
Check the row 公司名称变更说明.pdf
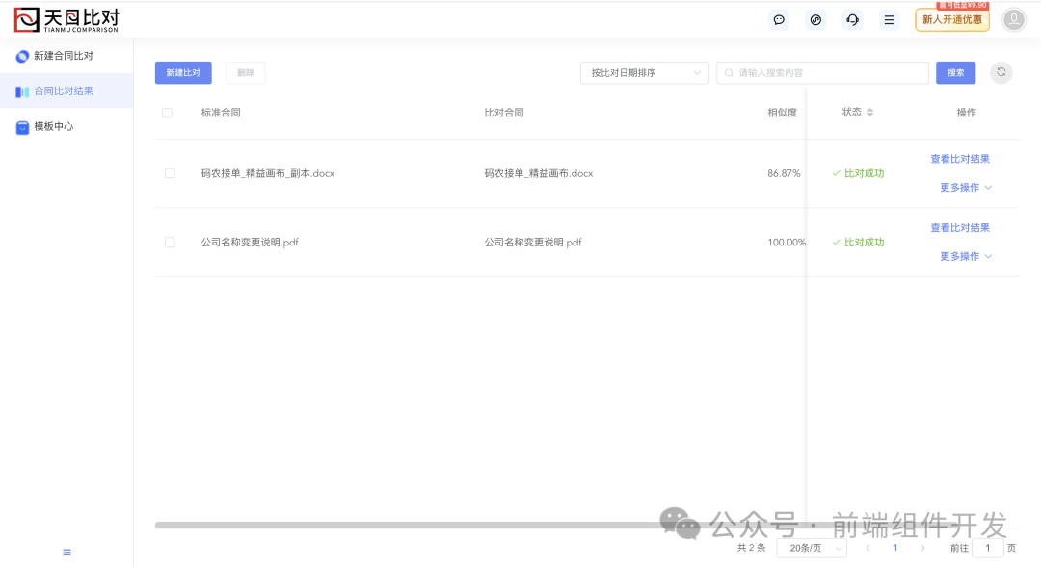170,242
